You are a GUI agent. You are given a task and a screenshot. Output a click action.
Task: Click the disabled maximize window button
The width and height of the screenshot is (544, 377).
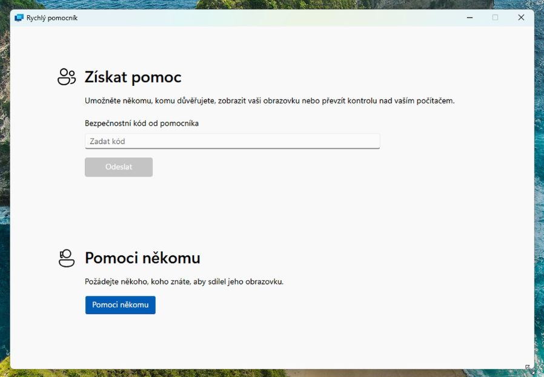495,18
